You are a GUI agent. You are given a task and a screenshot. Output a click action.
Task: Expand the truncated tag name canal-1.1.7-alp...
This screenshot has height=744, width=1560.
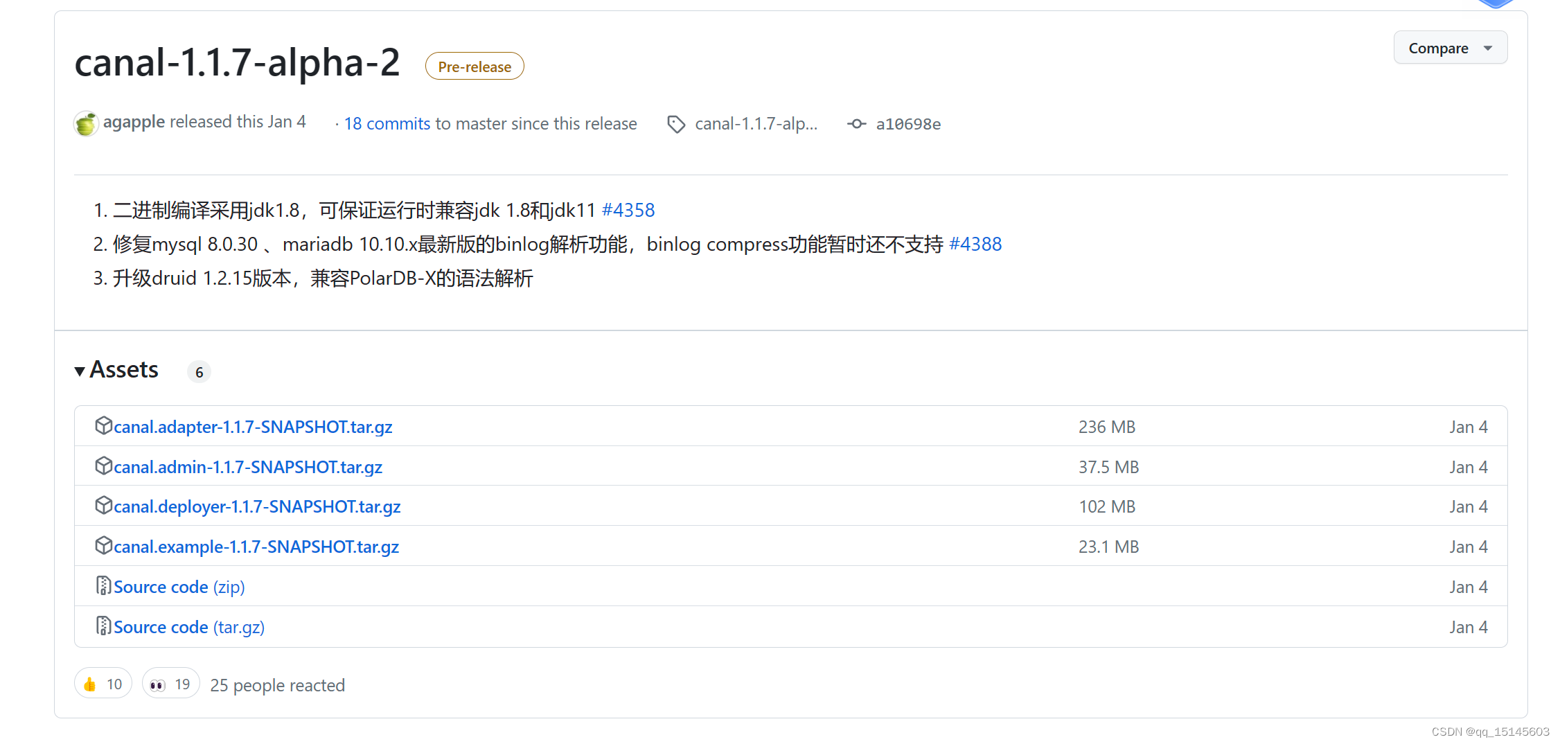coord(756,123)
